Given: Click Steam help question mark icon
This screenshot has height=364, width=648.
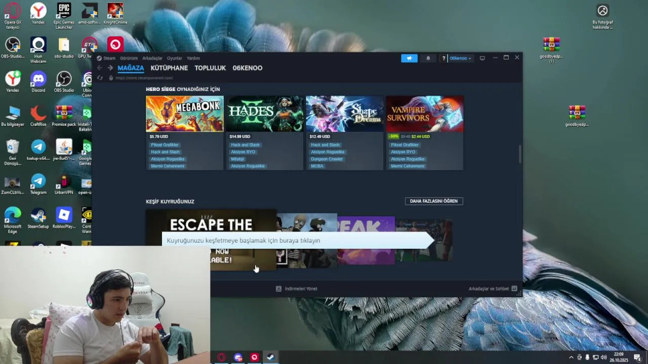Looking at the screenshot, I should [443, 58].
